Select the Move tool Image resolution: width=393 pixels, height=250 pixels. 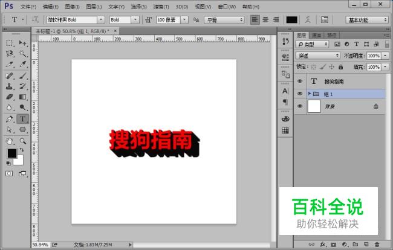[x=23, y=43]
